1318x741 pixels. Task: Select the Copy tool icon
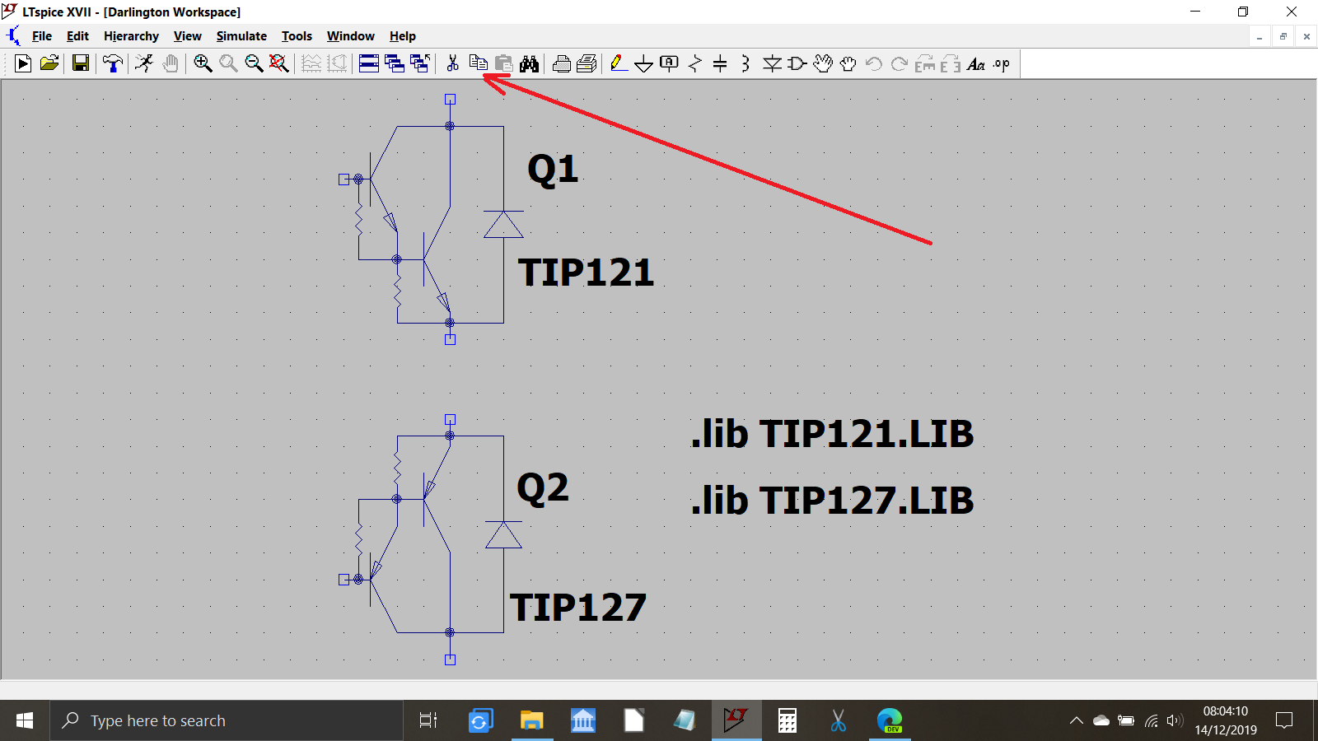478,63
